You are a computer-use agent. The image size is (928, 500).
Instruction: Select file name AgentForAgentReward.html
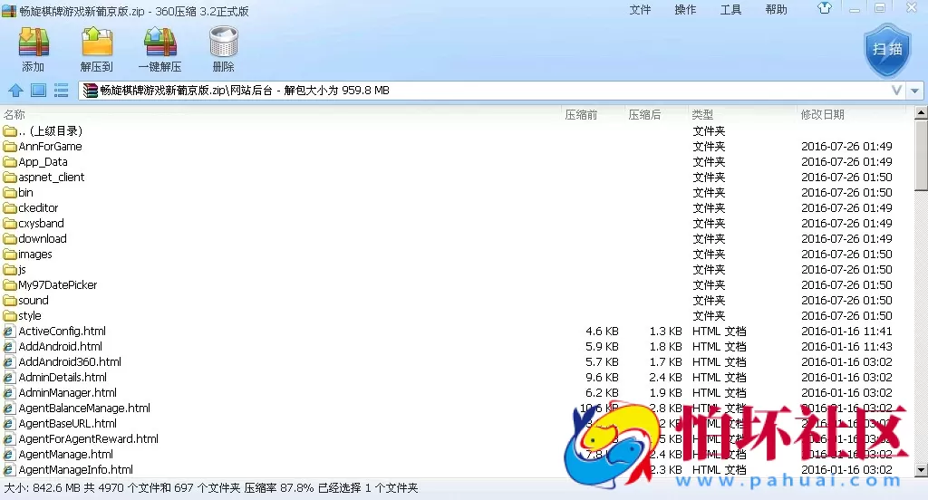(x=88, y=438)
